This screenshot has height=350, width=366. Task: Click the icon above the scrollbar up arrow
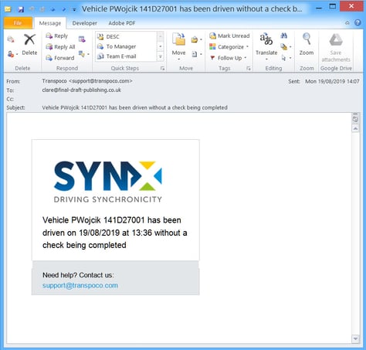355,119
